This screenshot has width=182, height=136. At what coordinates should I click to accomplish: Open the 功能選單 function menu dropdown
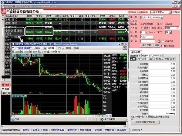pos(170,12)
